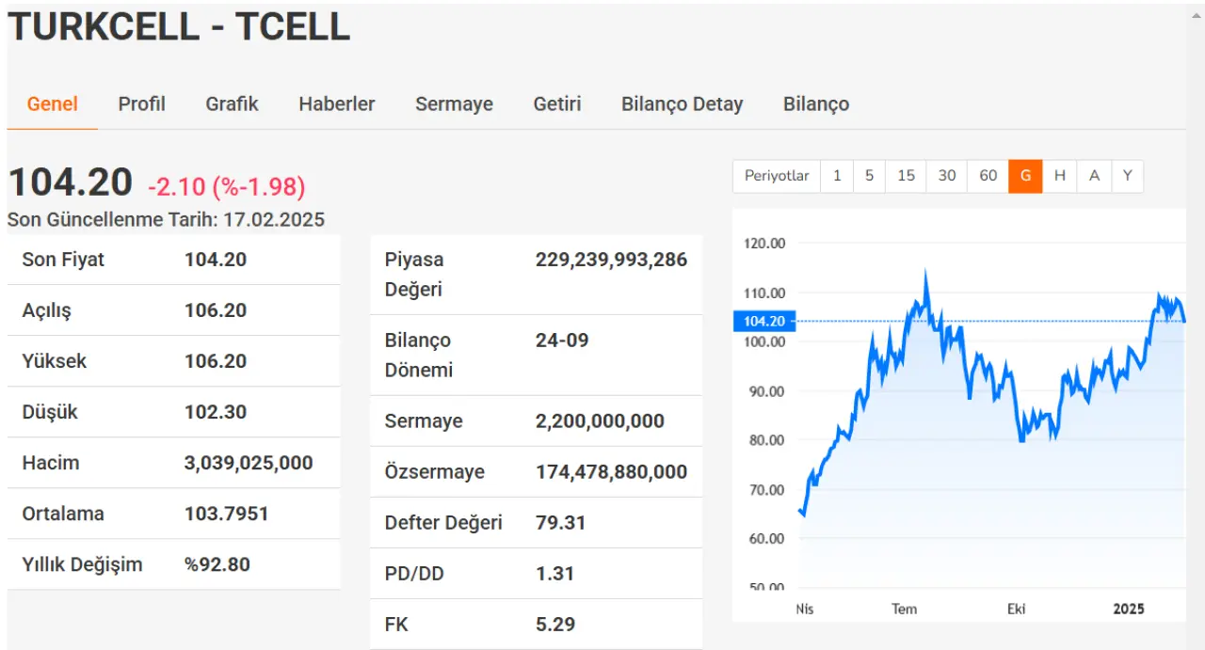This screenshot has width=1205, height=650.
Task: Select the 60 minute chart period
Action: tap(988, 176)
